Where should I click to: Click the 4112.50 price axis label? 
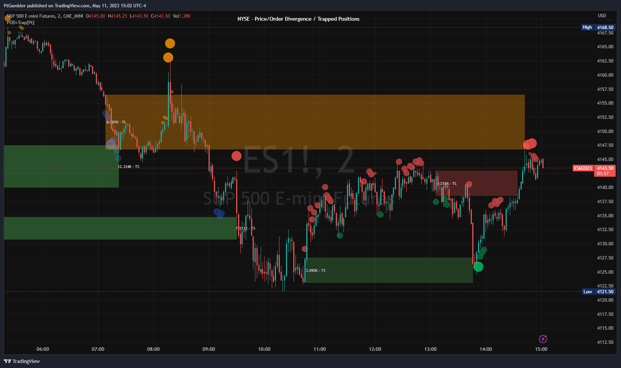coord(605,342)
